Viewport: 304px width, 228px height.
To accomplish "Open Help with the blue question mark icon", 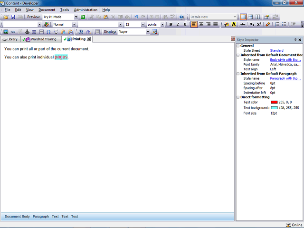I will (x=181, y=17).
